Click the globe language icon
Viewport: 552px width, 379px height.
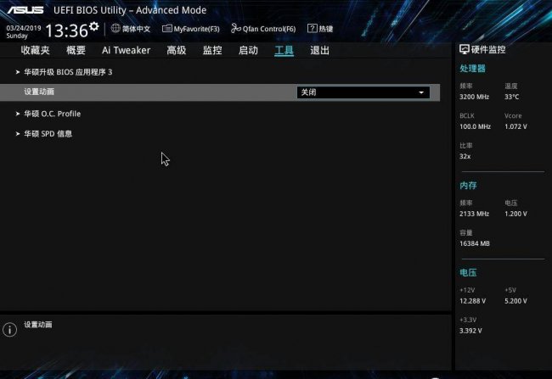coord(115,28)
